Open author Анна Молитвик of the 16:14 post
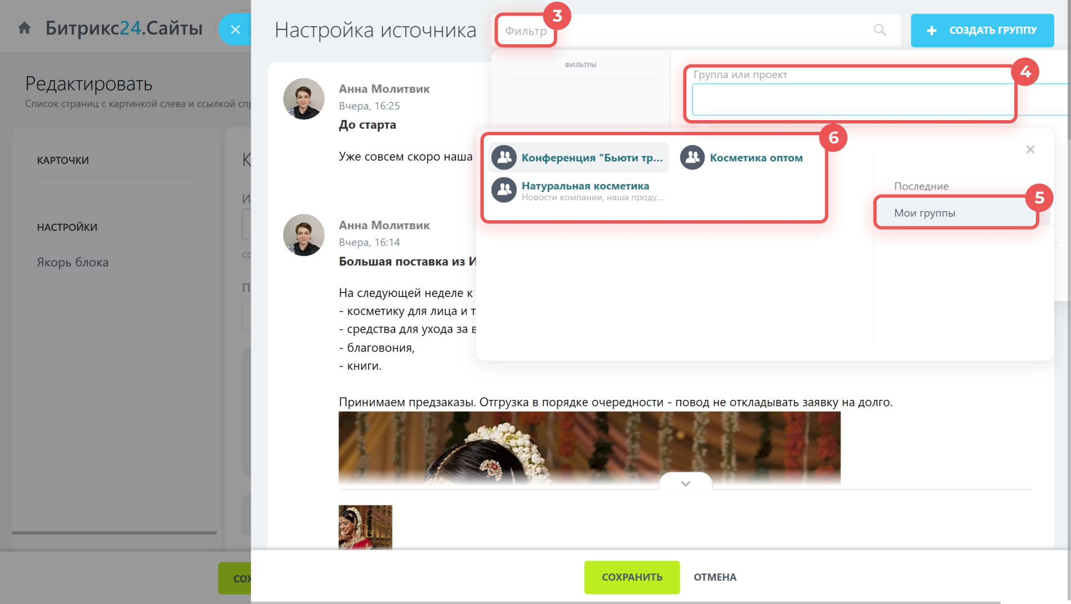Screen dimensions: 1071x604 tap(384, 225)
